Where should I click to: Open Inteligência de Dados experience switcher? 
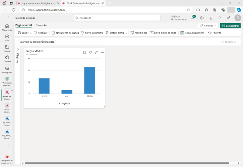(x=7, y=160)
